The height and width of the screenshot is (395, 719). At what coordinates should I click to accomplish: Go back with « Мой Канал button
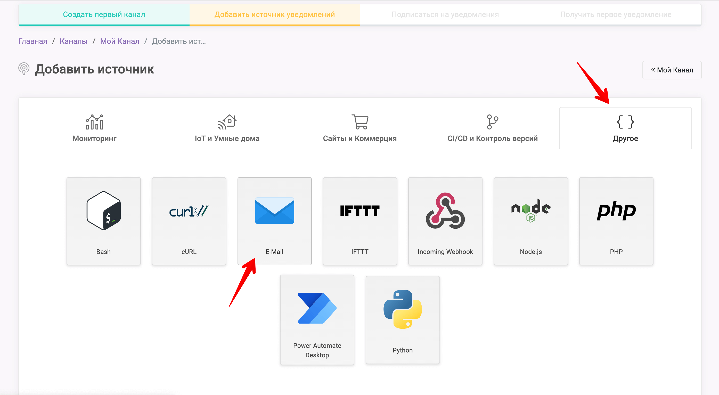(672, 70)
